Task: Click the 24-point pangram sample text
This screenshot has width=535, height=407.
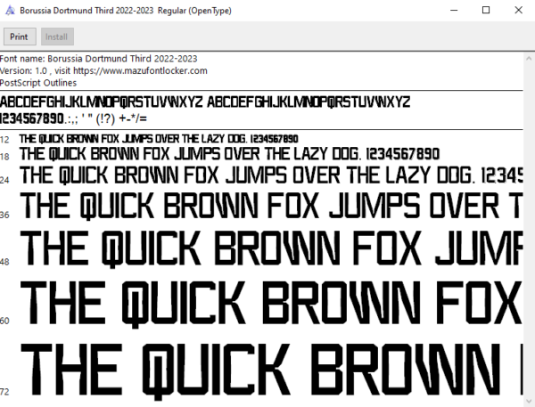Action: tap(271, 175)
